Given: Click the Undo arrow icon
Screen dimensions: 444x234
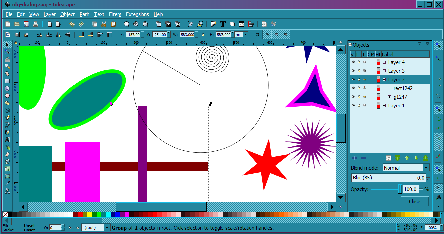Looking at the screenshot, I should pyautogui.click(x=72, y=24).
